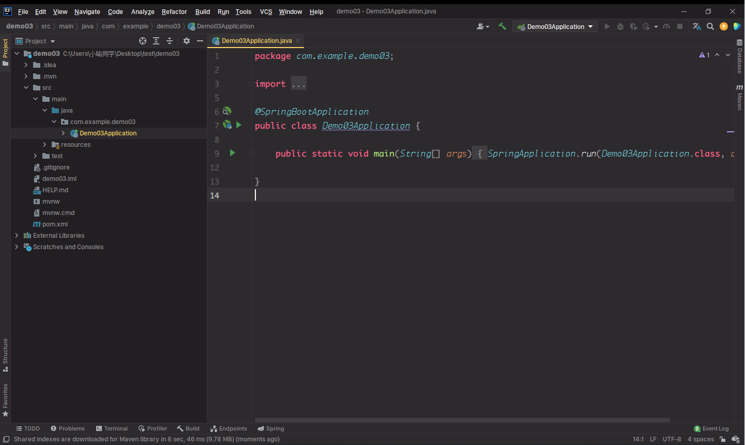Expand External Libraries node
745x445 pixels.
(17, 235)
